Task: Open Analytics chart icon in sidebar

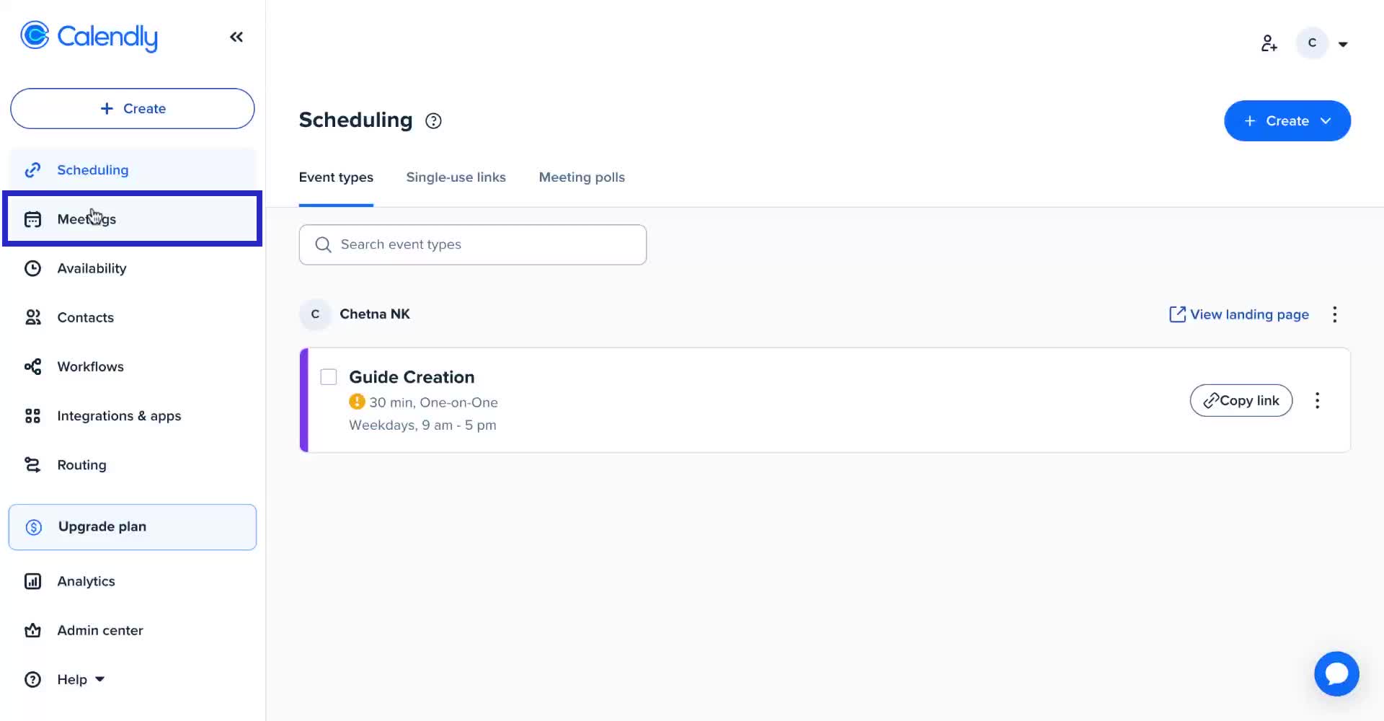Action: (33, 581)
